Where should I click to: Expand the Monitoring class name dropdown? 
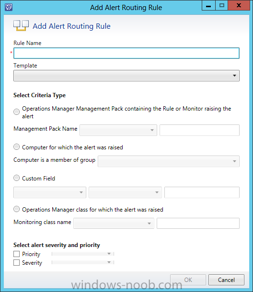tap(114, 223)
